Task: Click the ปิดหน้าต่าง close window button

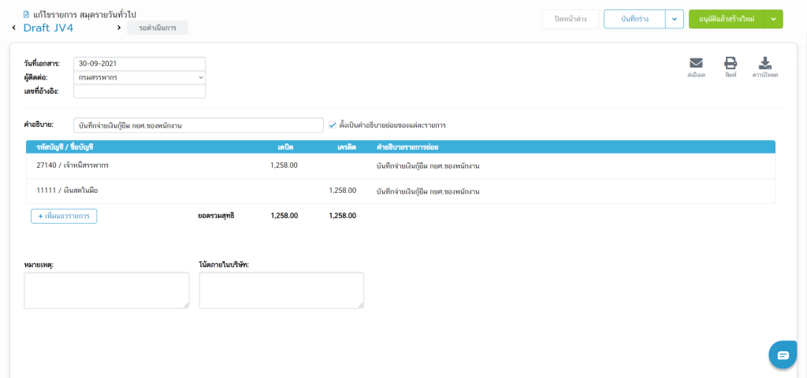Action: 570,19
